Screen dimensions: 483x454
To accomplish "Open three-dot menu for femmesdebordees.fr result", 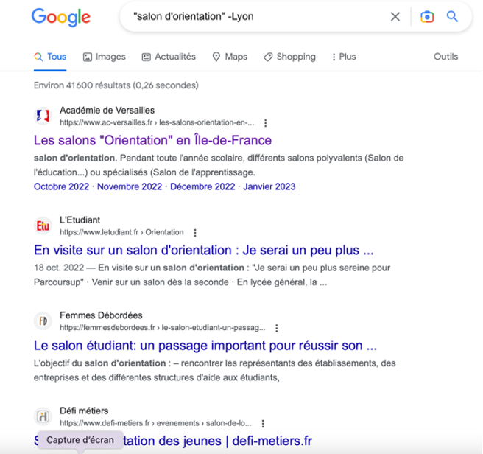I will tap(277, 328).
